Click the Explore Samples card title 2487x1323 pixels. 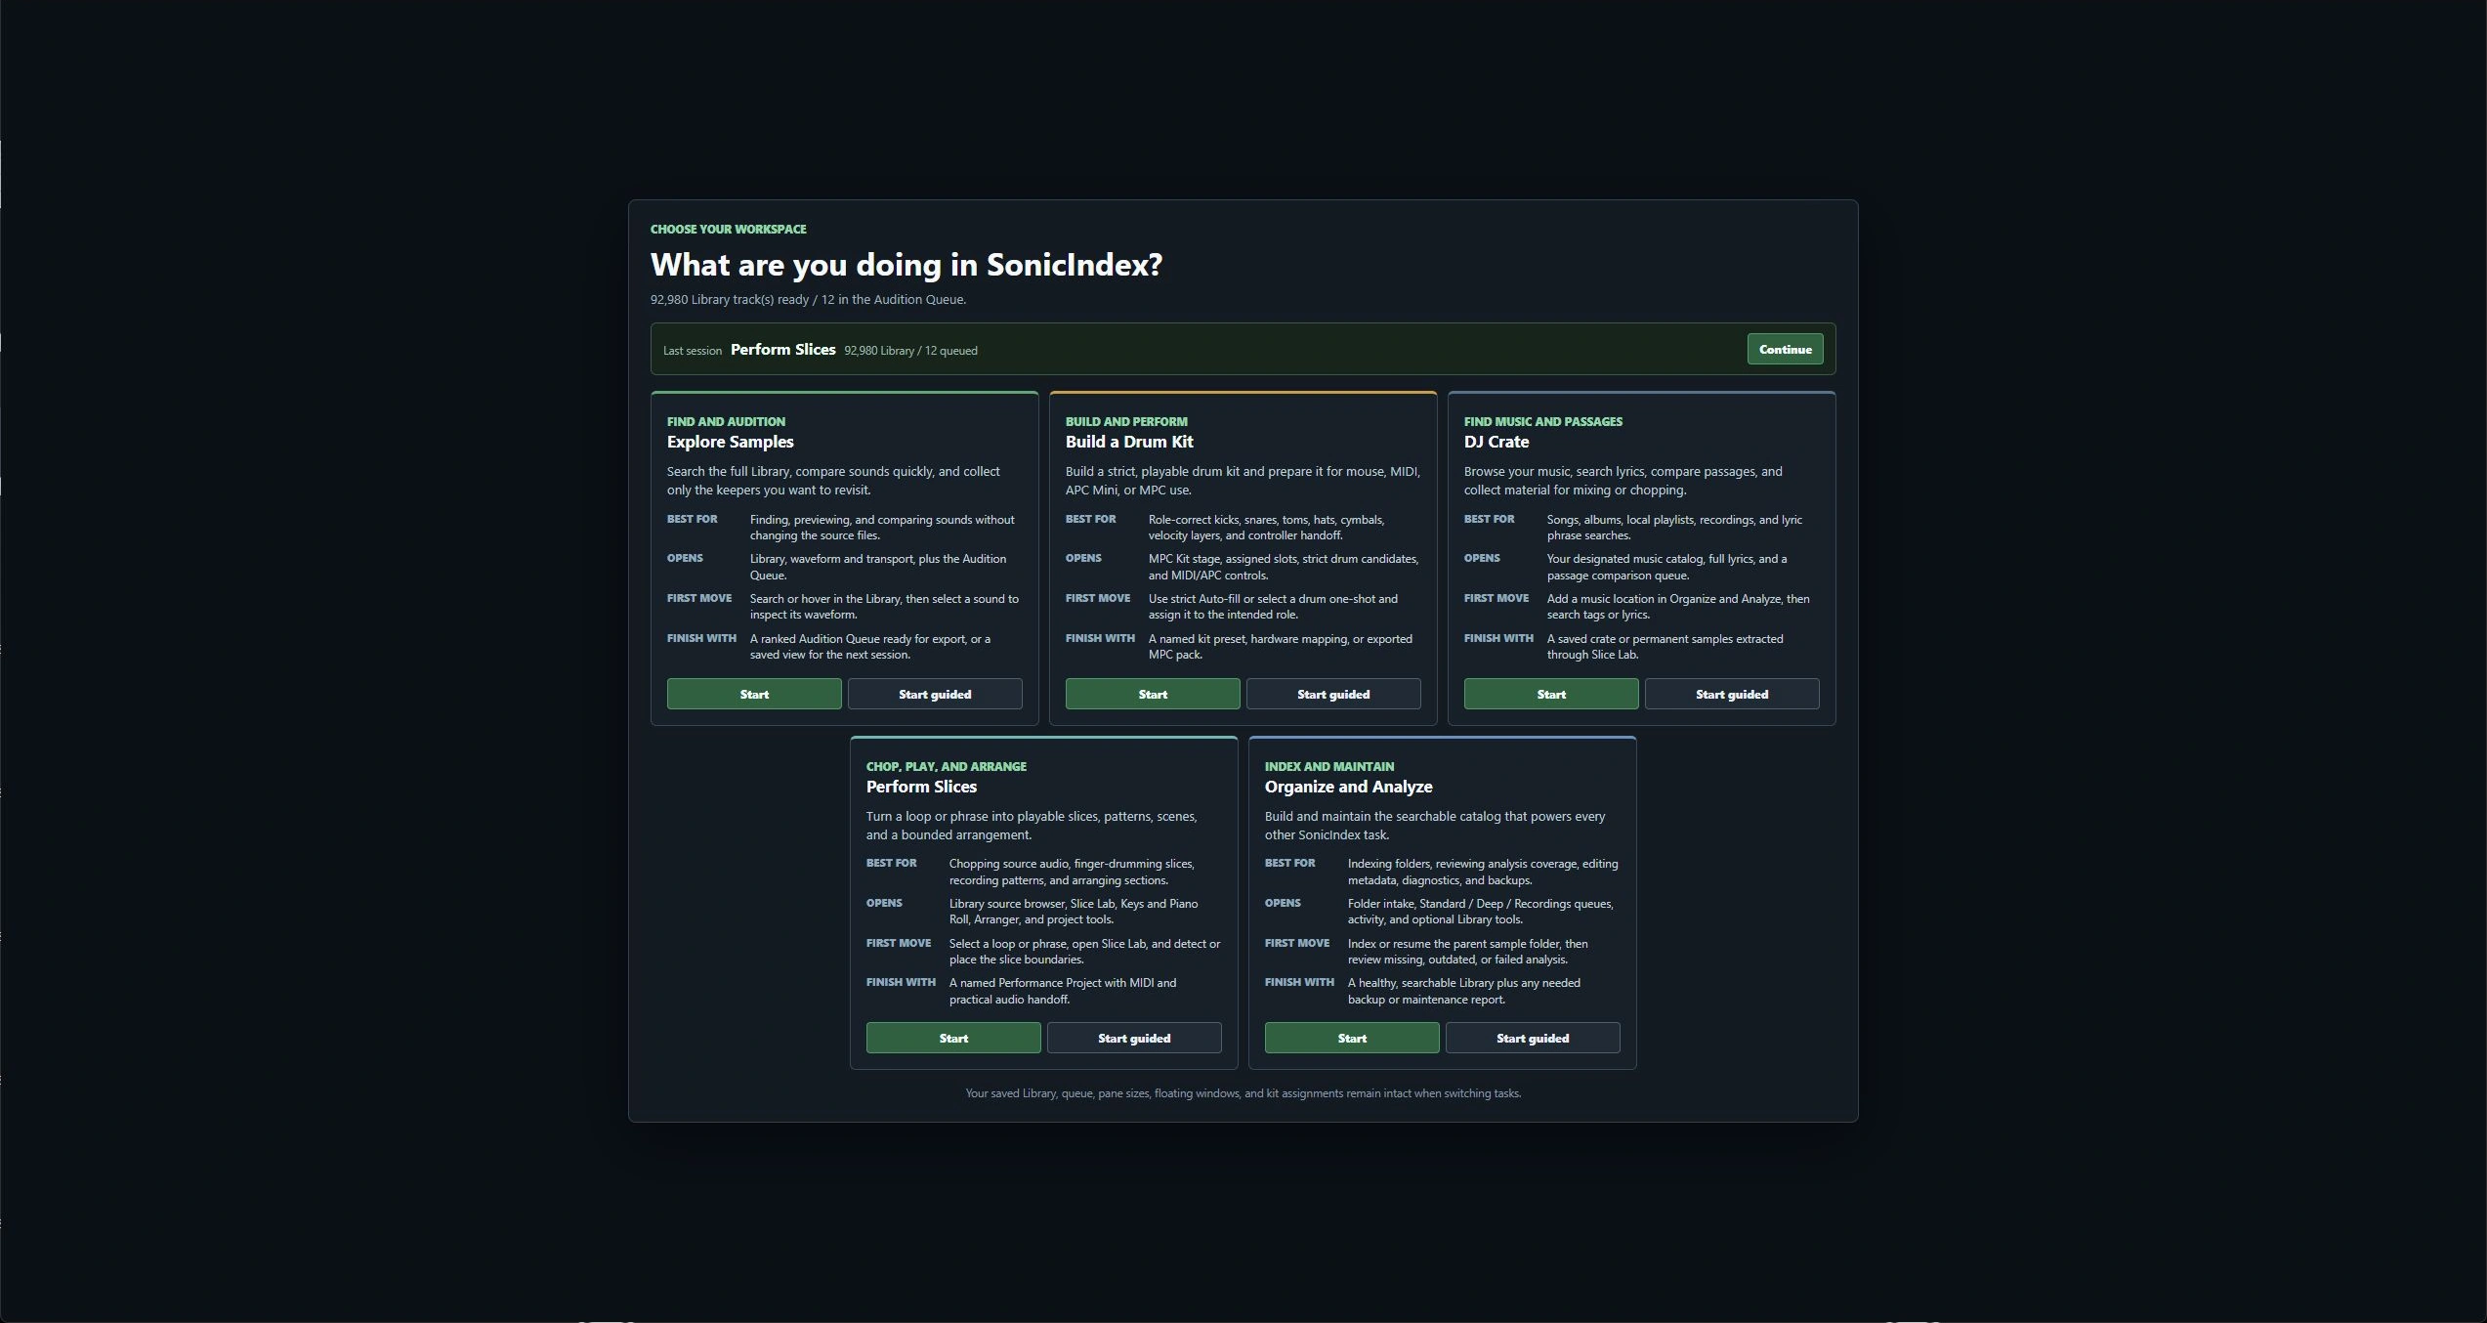pos(731,442)
